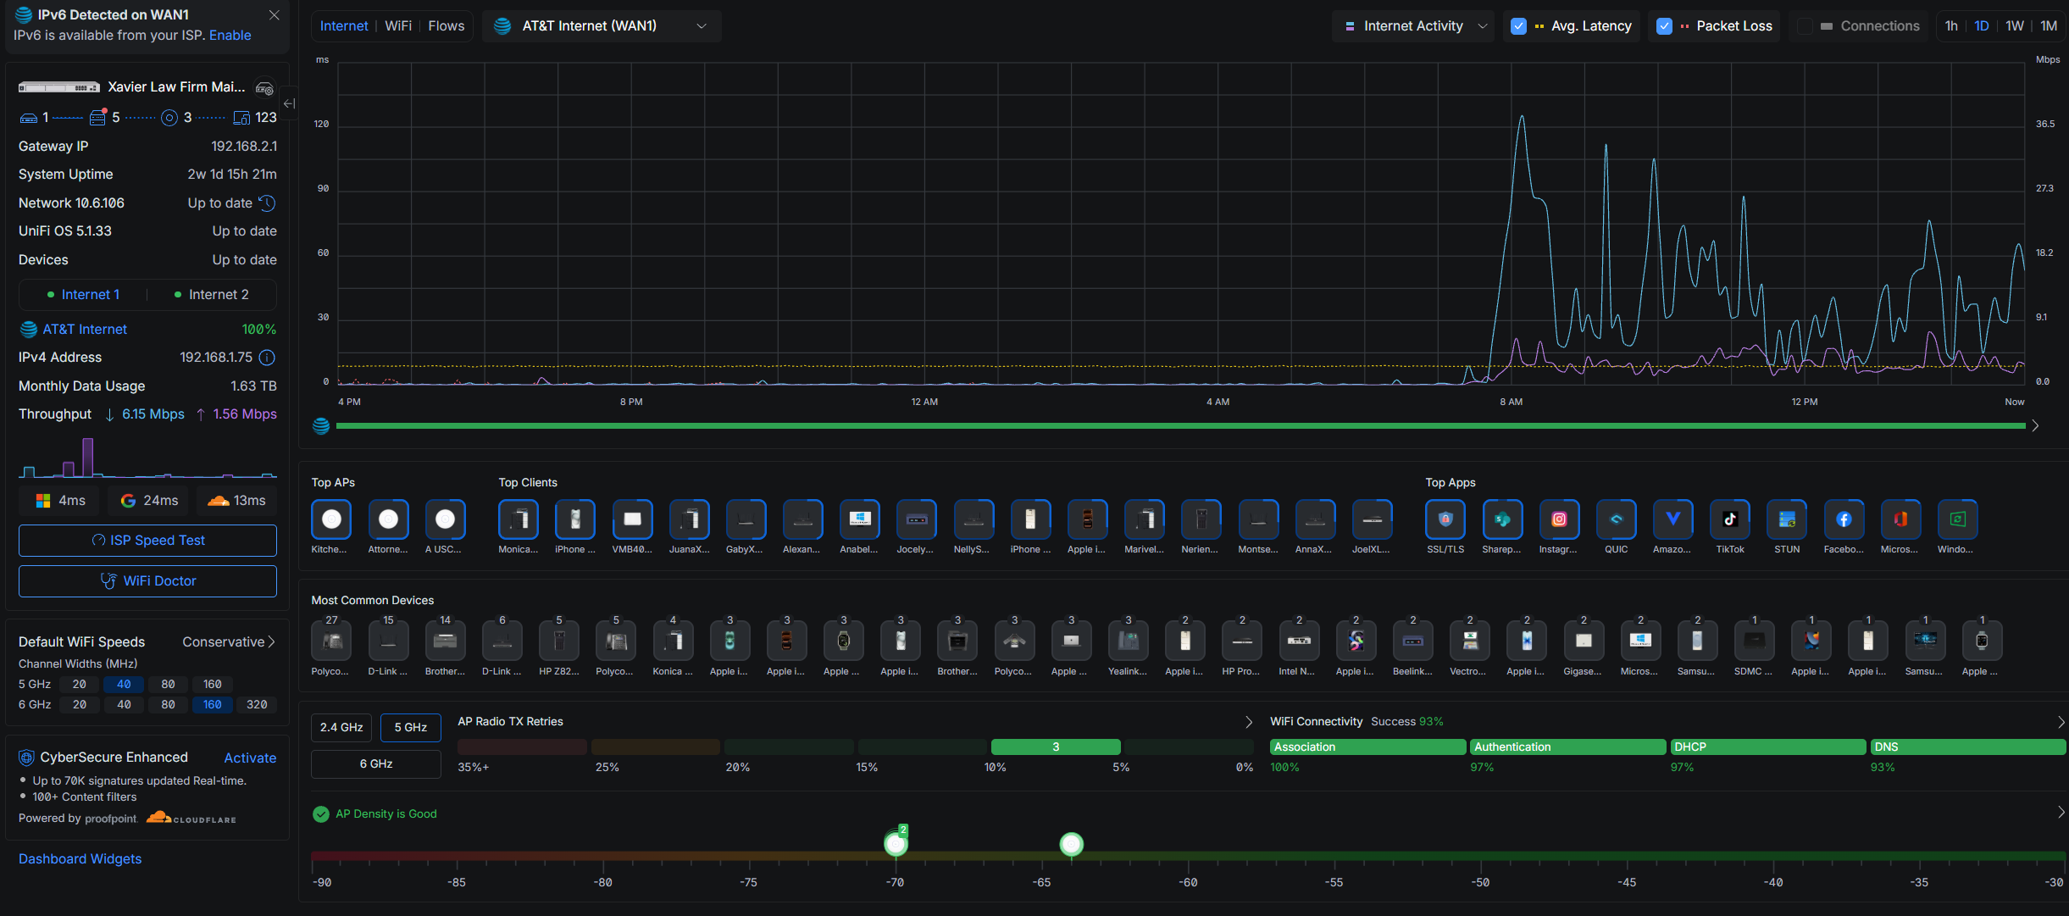Open the Dashboard Widgets link

[80, 859]
